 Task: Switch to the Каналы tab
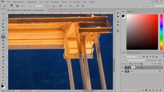point(130,53)
